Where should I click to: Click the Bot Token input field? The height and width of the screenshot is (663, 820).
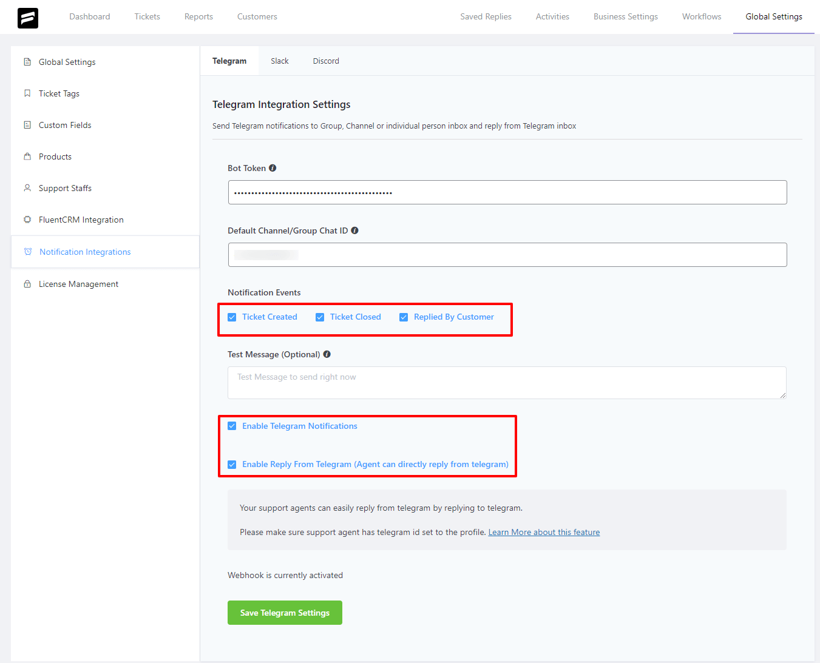(x=507, y=192)
